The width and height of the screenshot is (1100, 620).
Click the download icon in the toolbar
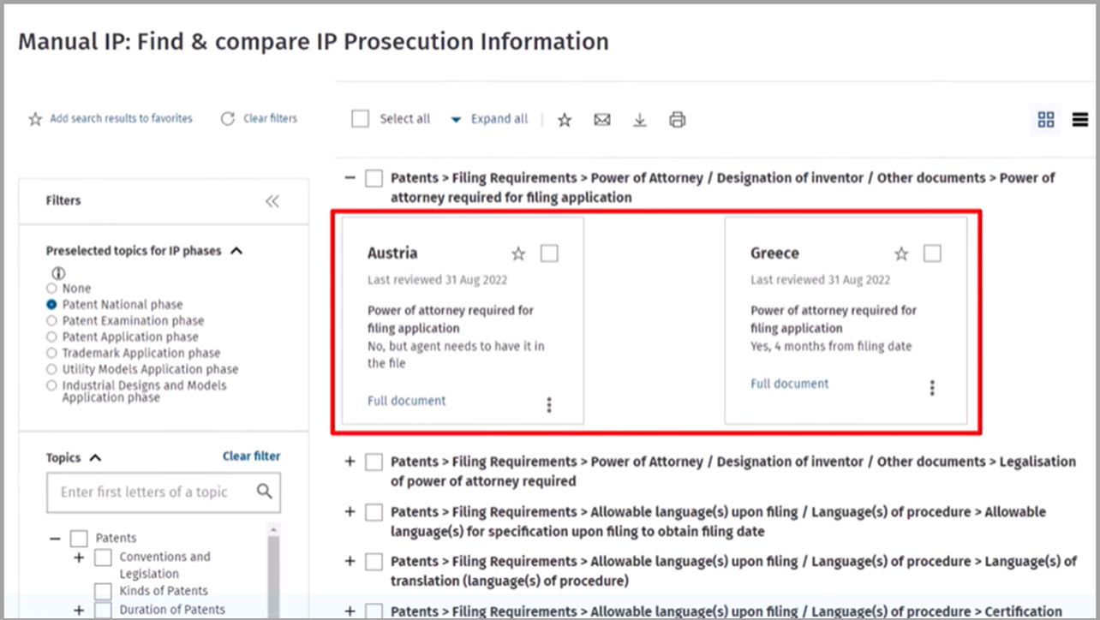point(640,120)
